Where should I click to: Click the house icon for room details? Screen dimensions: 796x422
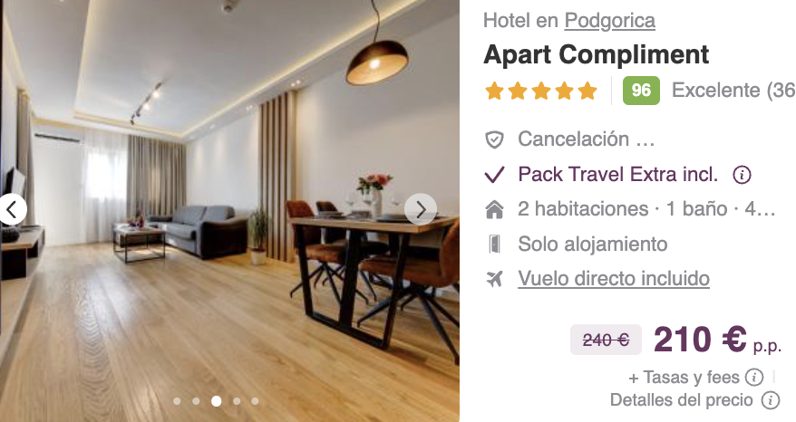(x=494, y=209)
